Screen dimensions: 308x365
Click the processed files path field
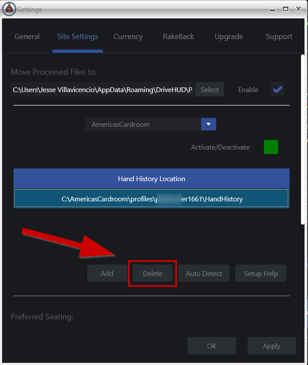pyautogui.click(x=102, y=89)
